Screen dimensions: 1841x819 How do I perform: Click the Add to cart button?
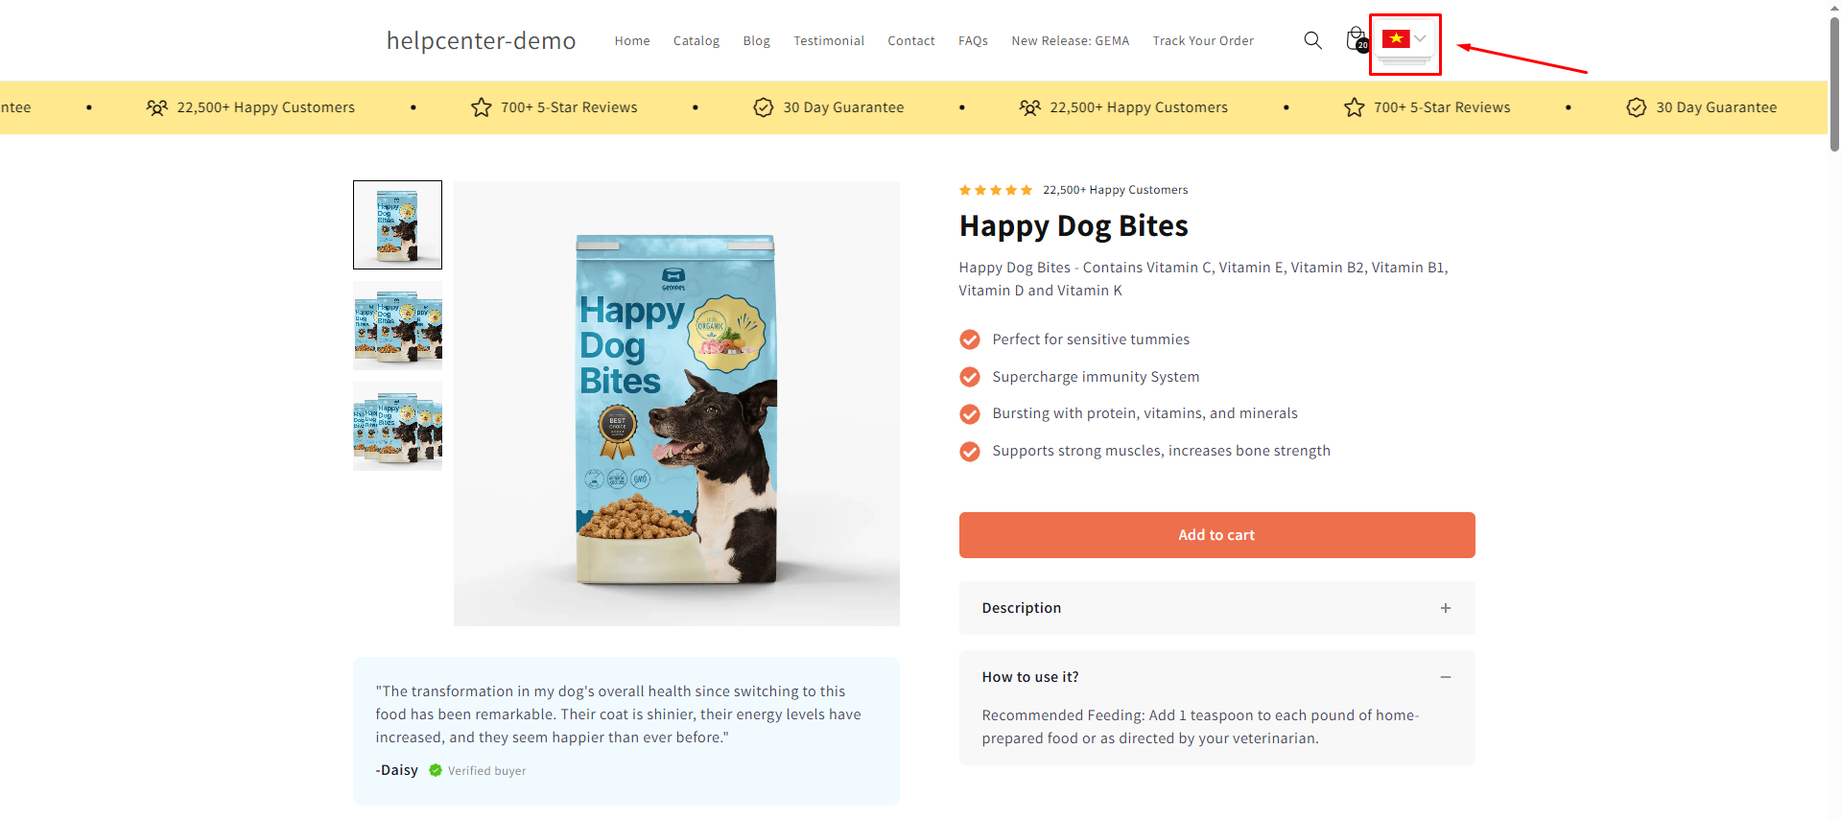coord(1216,535)
